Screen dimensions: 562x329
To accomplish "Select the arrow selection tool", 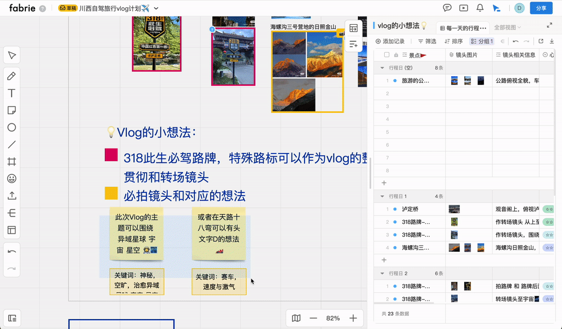I will click(x=12, y=55).
